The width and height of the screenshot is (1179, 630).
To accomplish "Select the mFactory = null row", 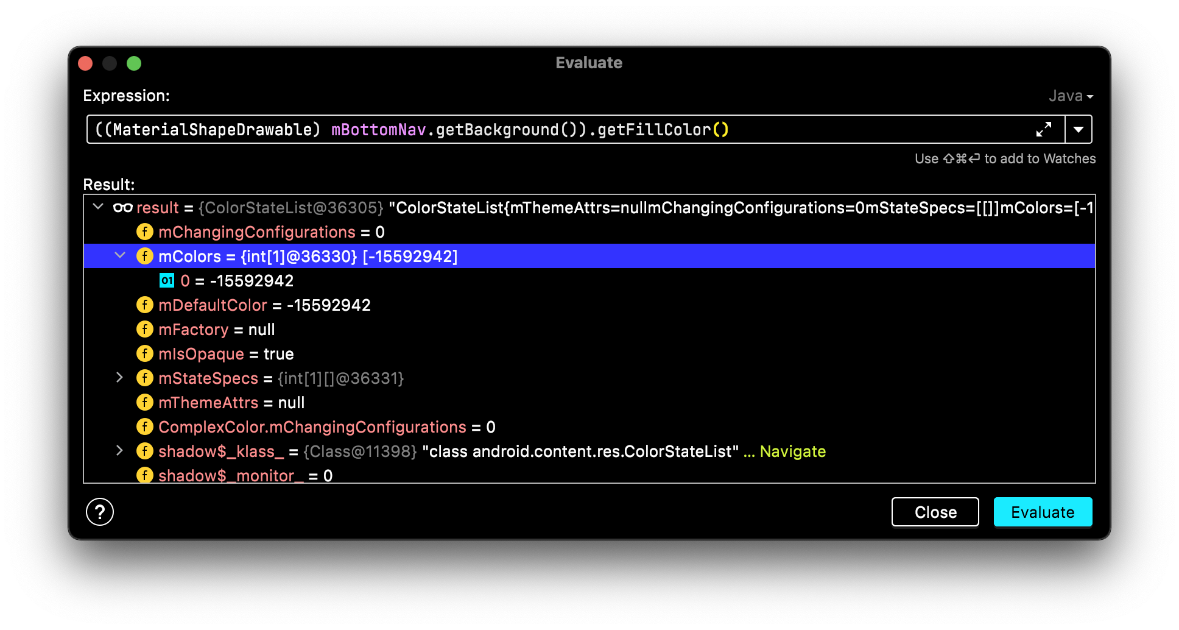I will [x=589, y=329].
